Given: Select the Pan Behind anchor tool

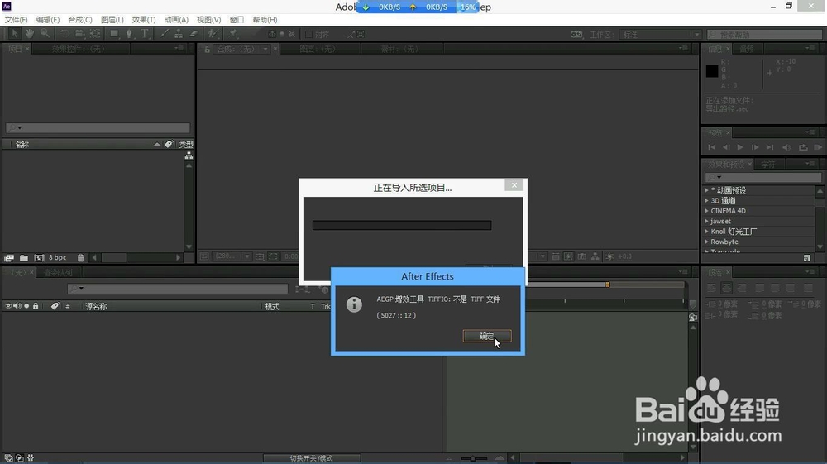Looking at the screenshot, I should tap(95, 34).
